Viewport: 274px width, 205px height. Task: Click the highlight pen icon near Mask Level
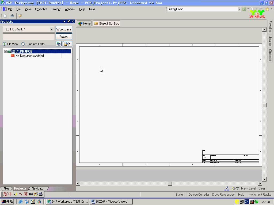click(227, 188)
